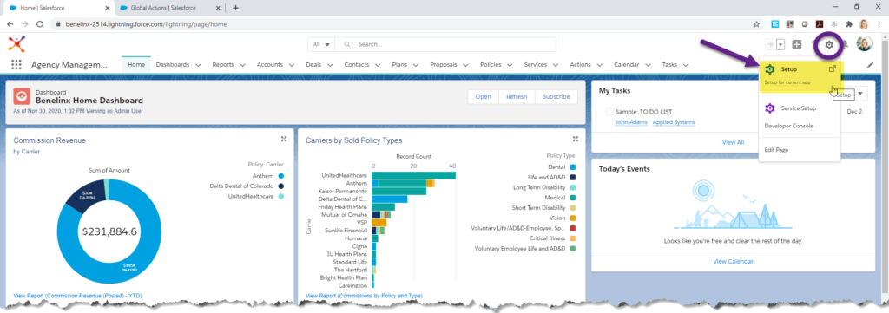This screenshot has height=313, width=889.
Task: Open a new browser tab with plus
Action: coord(236,8)
